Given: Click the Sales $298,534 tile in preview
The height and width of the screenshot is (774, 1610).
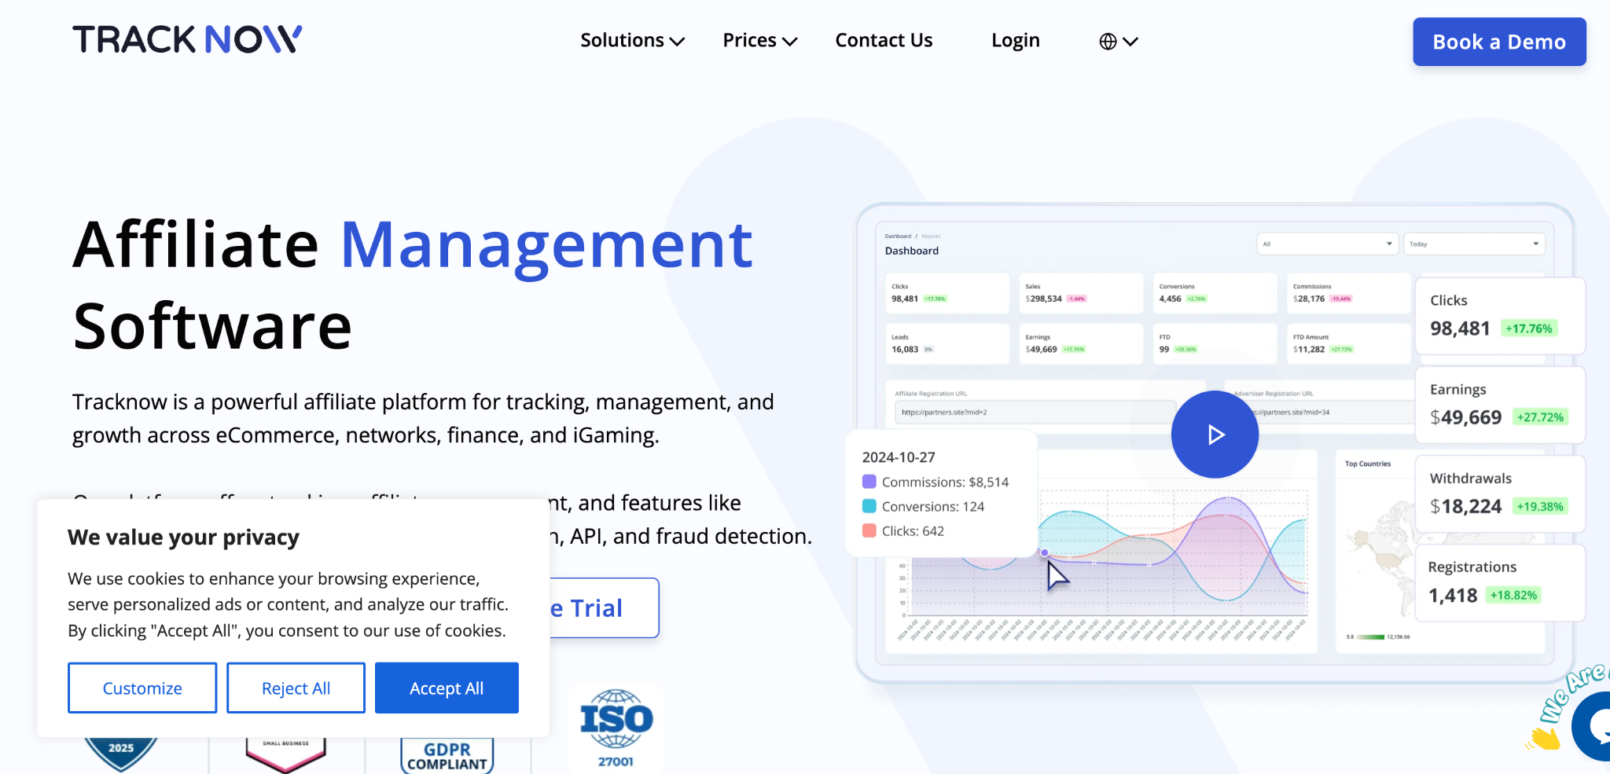Looking at the screenshot, I should point(1081,293).
